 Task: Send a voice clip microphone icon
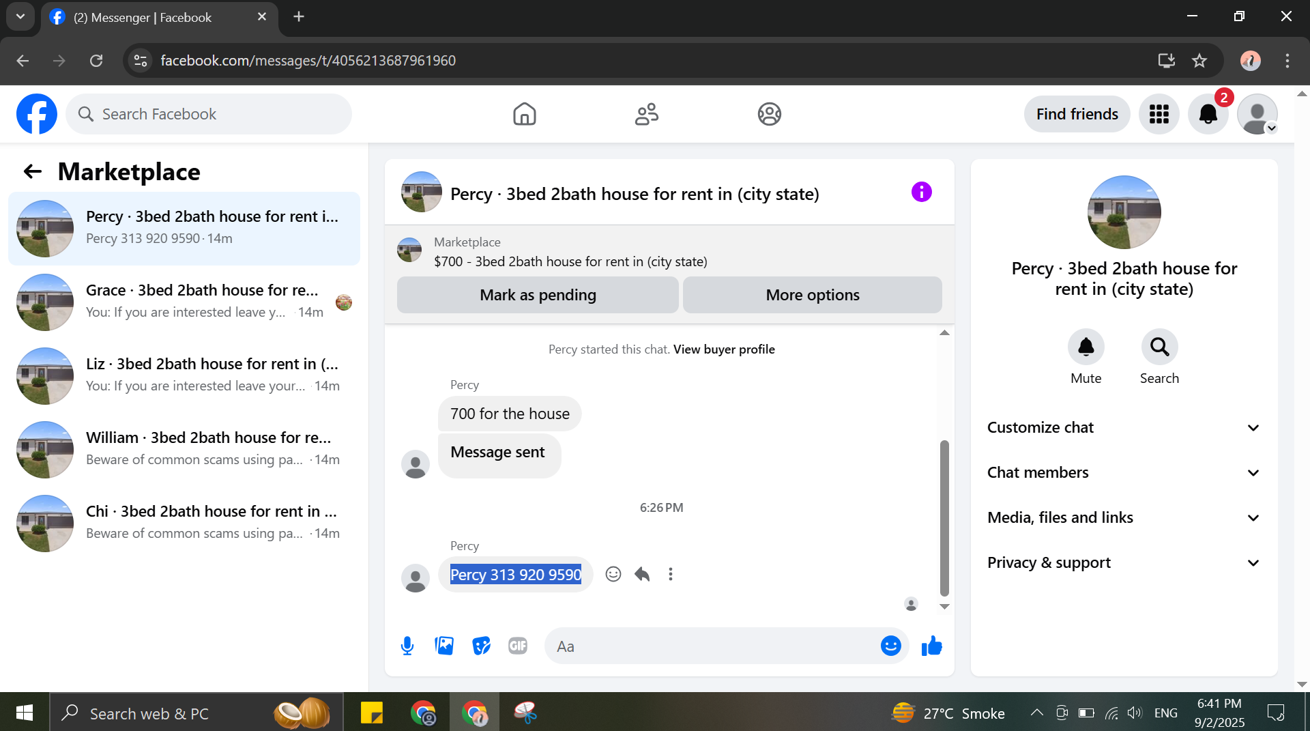point(407,646)
